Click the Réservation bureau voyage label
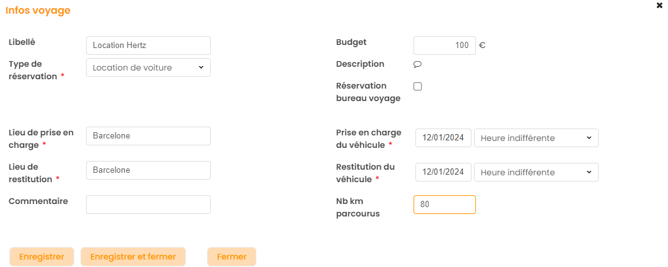 368,92
